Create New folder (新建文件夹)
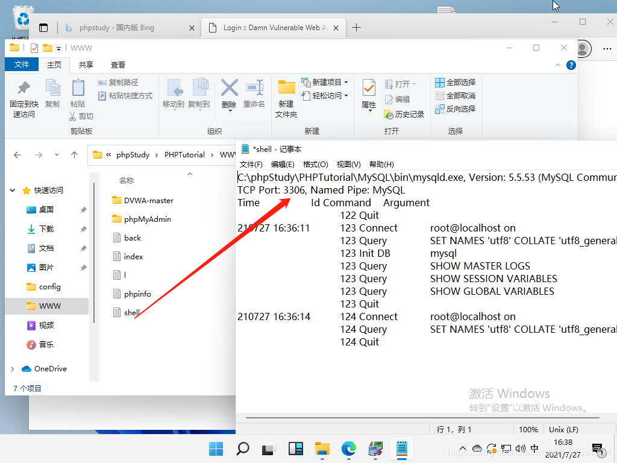This screenshot has width=617, height=463. click(286, 98)
